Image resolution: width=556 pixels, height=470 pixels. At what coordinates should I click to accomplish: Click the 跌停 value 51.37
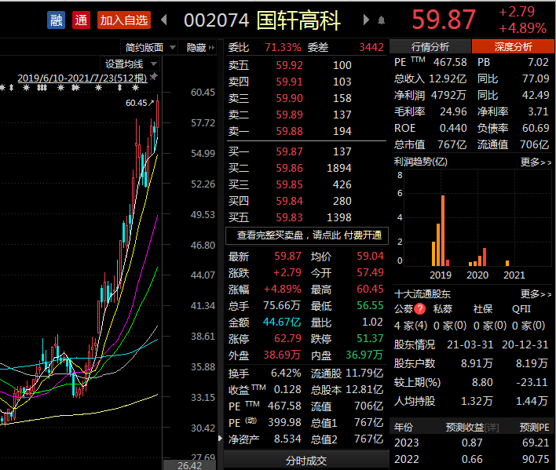[x=370, y=338]
